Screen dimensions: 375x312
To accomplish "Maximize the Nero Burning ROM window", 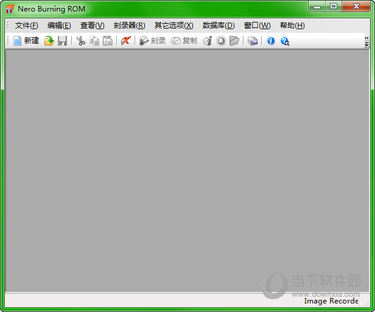I will (334, 7).
